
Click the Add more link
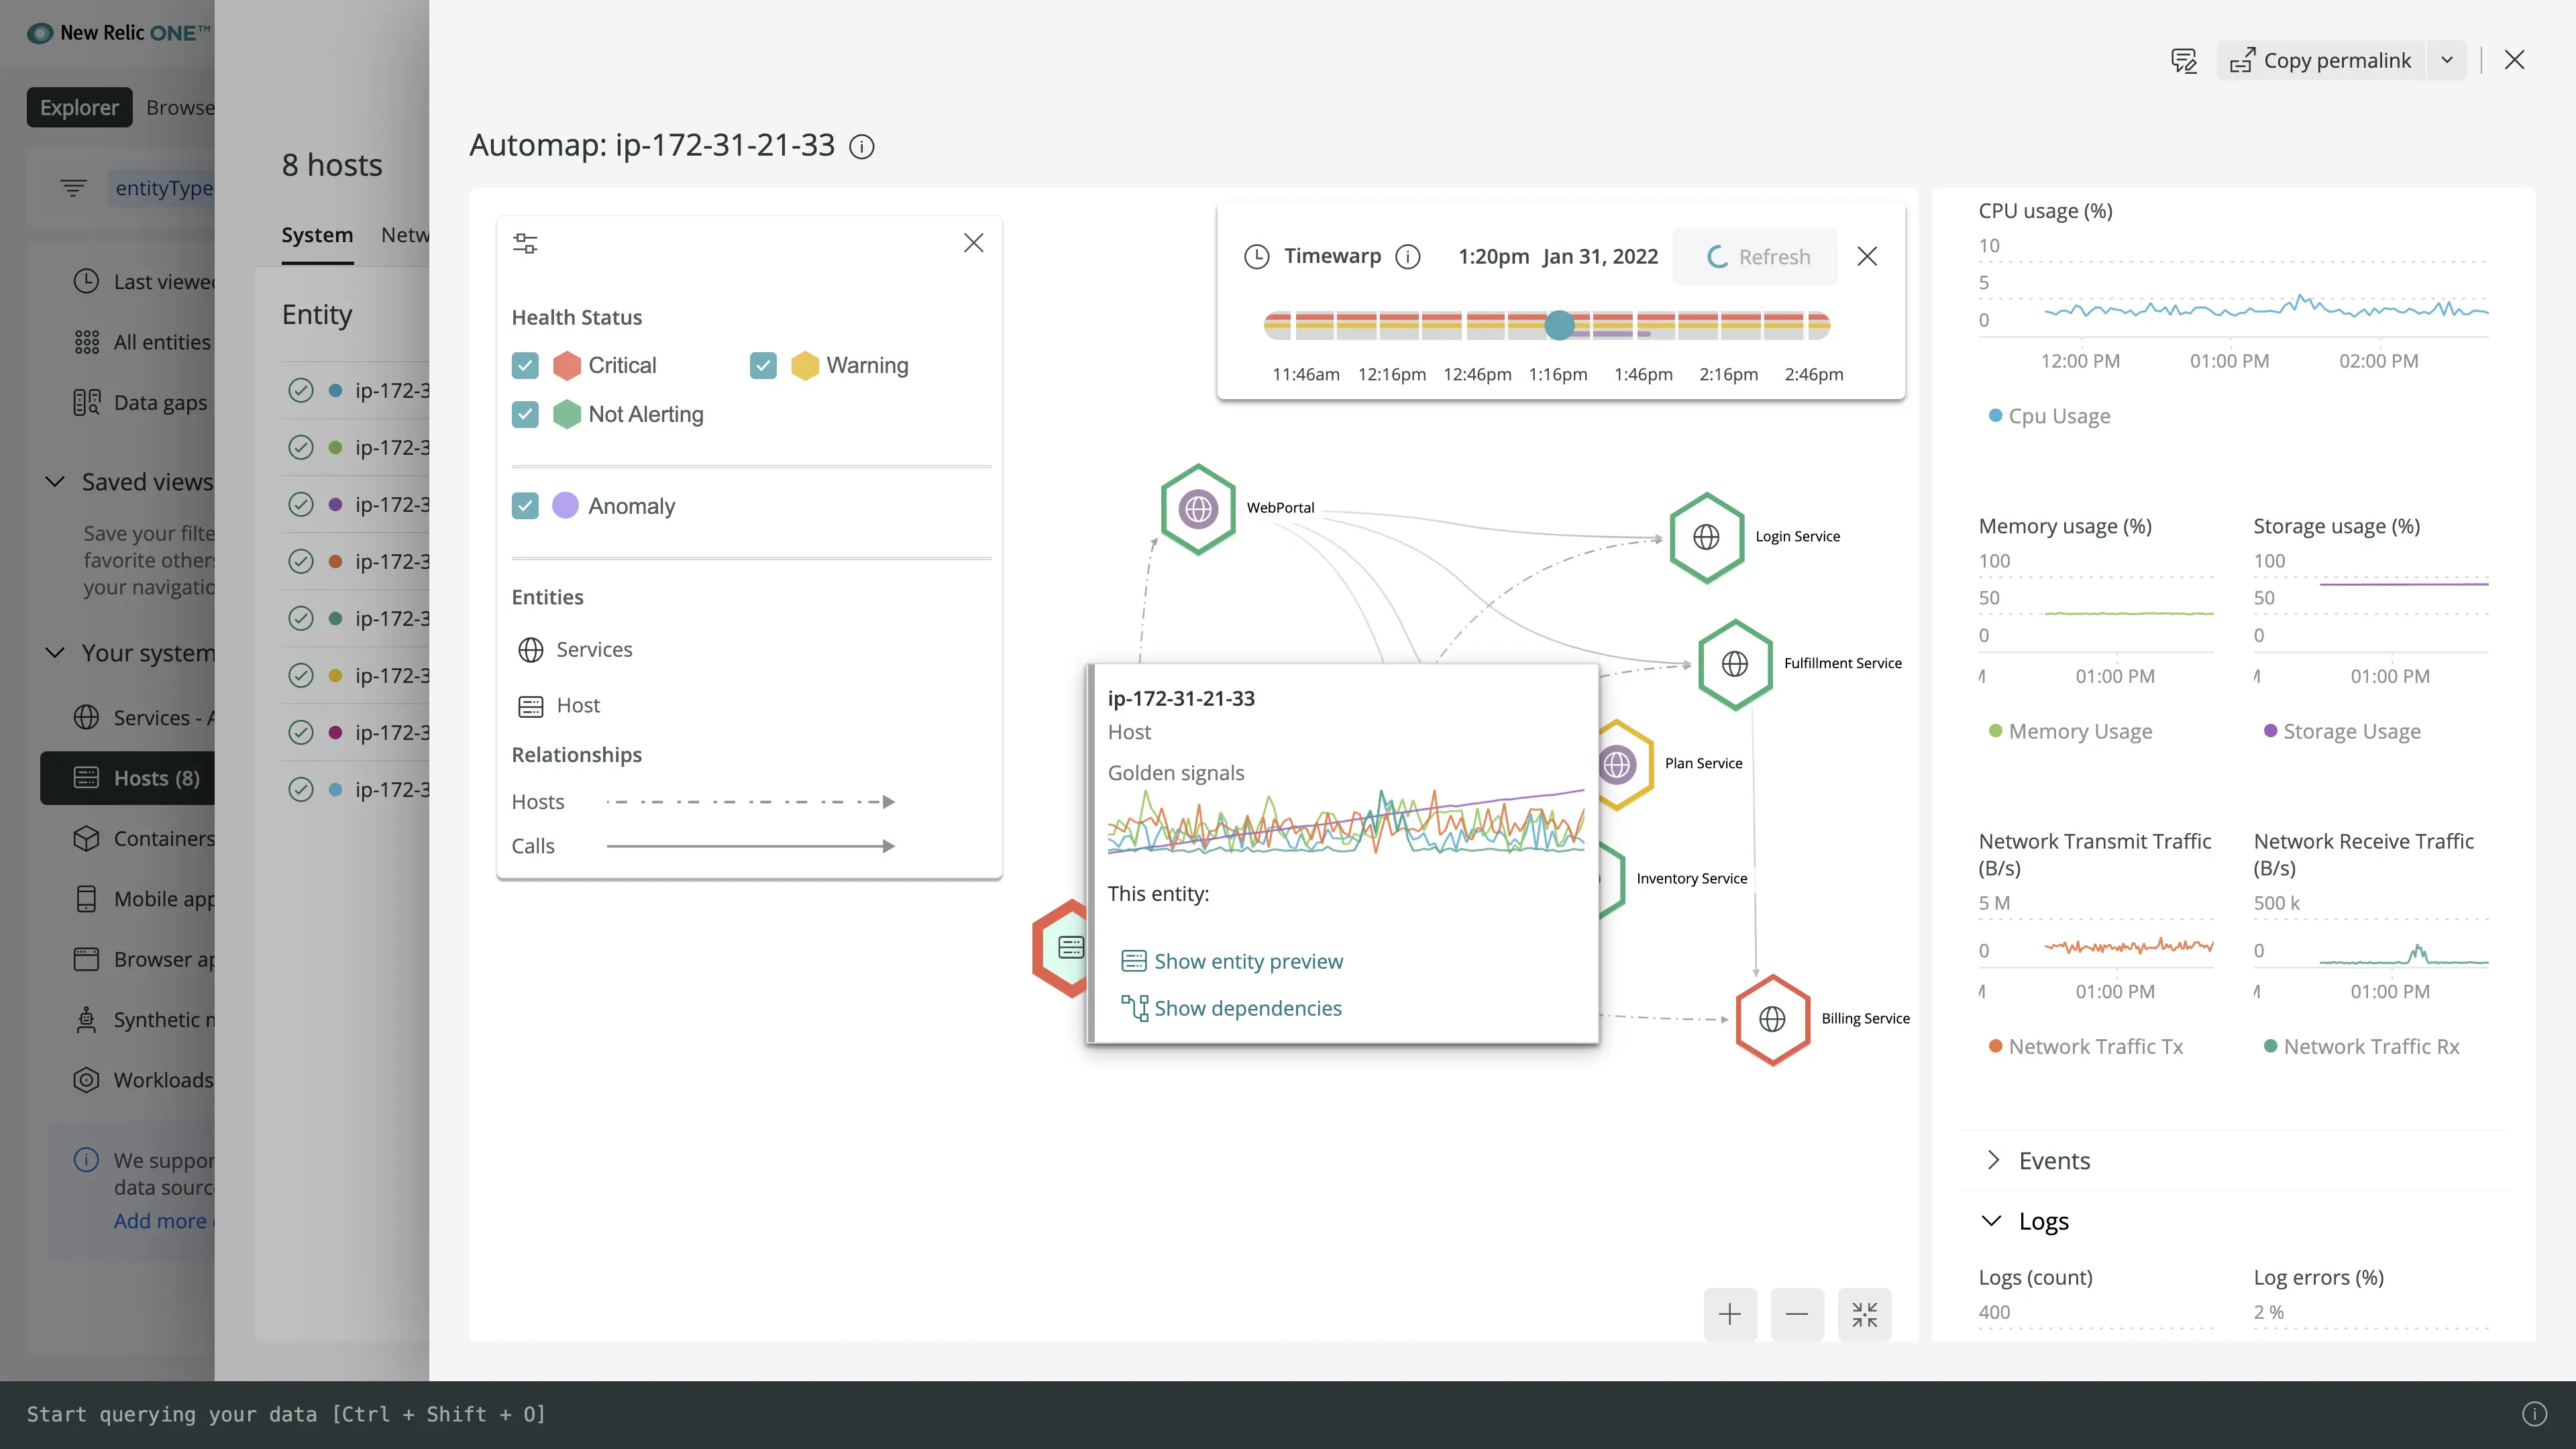click(x=163, y=1221)
